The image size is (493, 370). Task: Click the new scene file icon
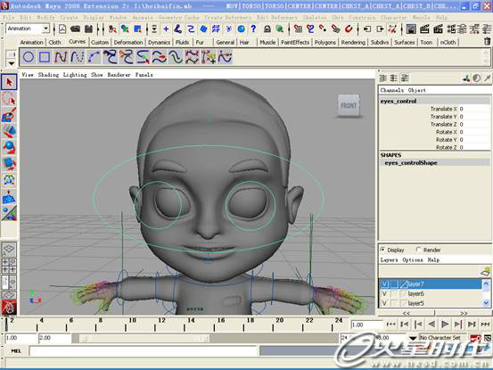[62, 29]
